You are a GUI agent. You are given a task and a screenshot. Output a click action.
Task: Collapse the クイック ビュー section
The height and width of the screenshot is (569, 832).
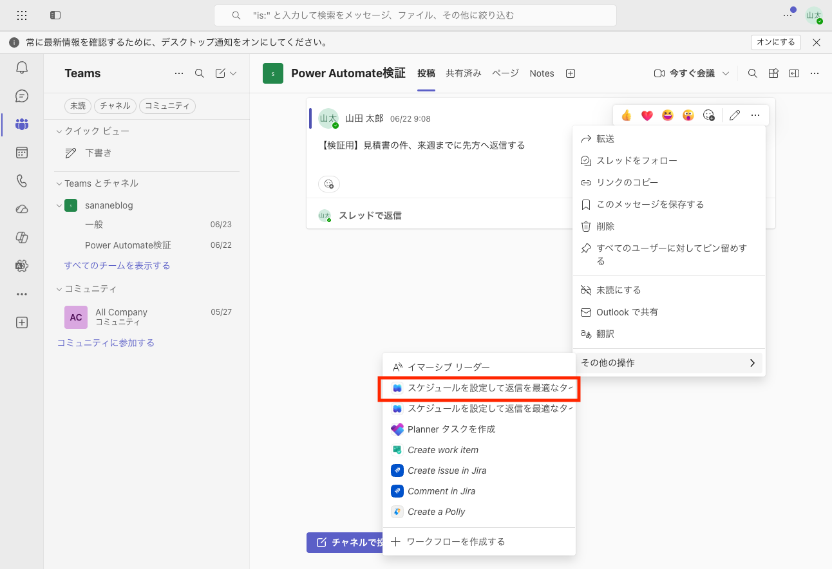pyautogui.click(x=59, y=131)
